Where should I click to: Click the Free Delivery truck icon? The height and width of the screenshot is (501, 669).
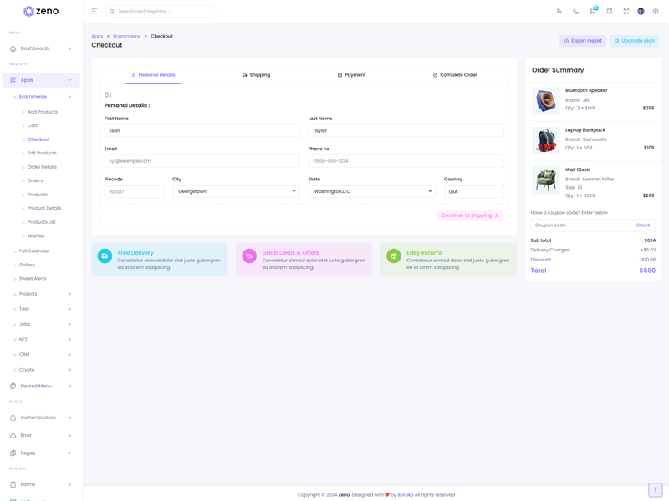click(105, 256)
